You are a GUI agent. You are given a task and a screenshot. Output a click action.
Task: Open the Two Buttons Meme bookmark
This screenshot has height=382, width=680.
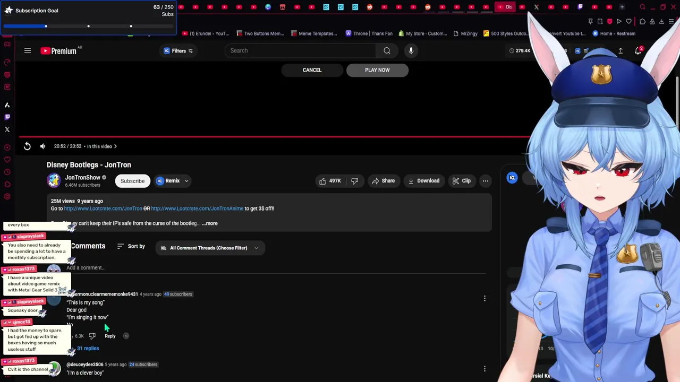click(x=260, y=33)
